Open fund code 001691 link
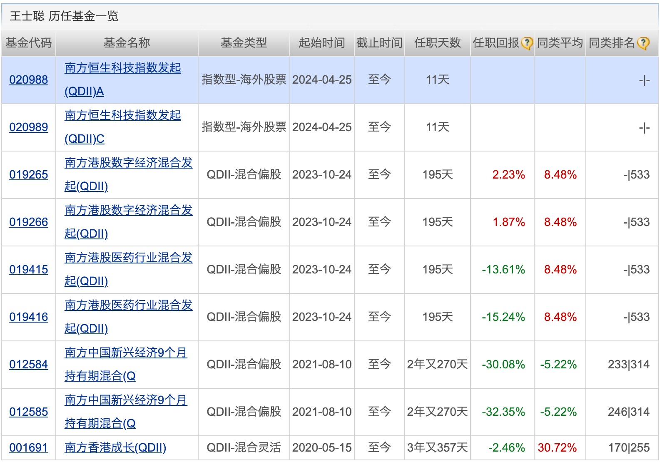The image size is (662, 462). [29, 448]
